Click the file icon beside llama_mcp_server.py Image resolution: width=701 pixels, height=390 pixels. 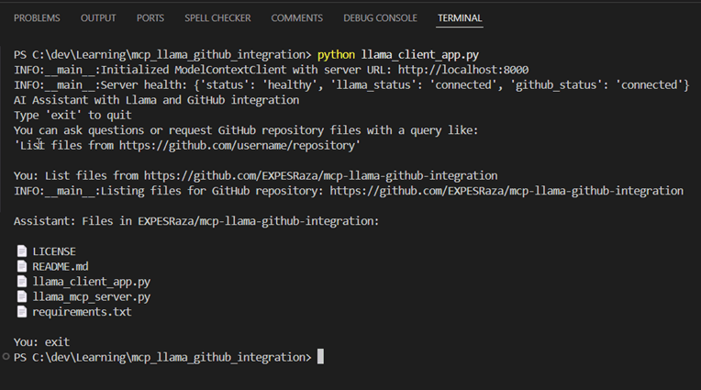(x=21, y=296)
